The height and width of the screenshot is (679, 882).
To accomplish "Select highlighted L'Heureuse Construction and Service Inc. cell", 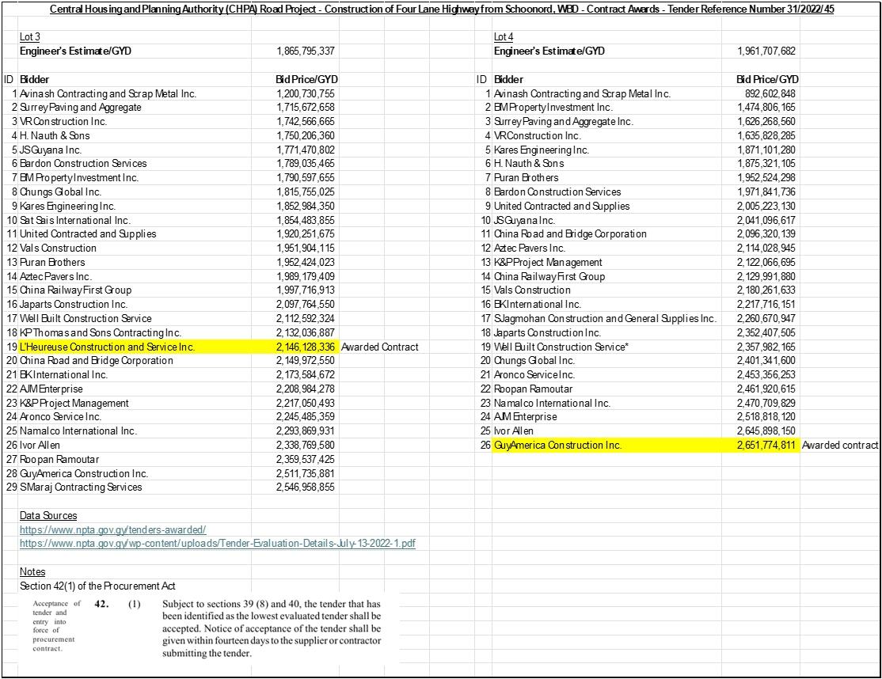I will click(x=135, y=347).
